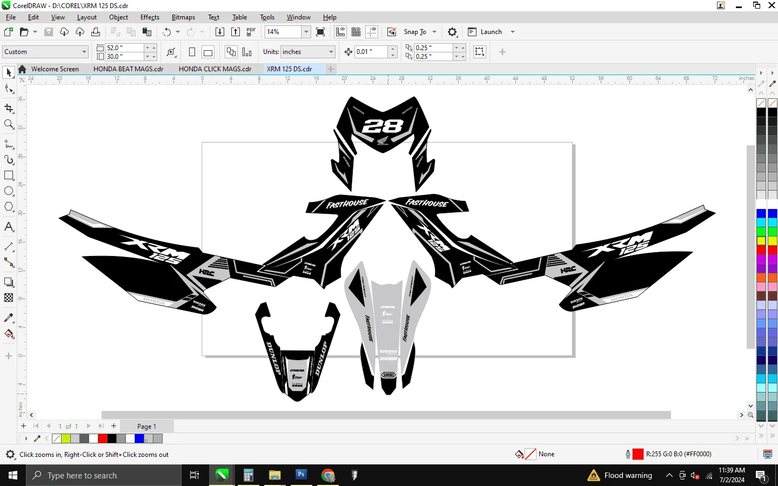The width and height of the screenshot is (778, 486).
Task: Choose the Ellipse tool
Action: tap(9, 191)
